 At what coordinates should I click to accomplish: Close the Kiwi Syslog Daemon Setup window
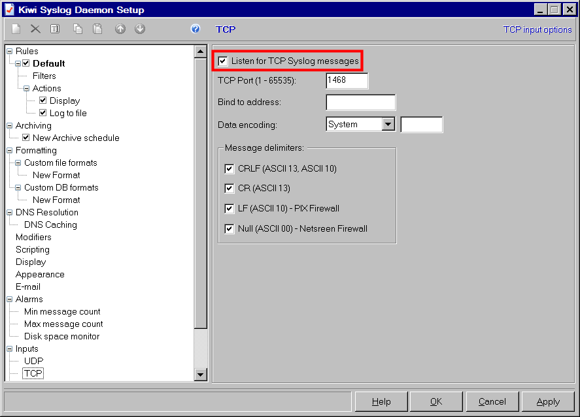(570, 9)
